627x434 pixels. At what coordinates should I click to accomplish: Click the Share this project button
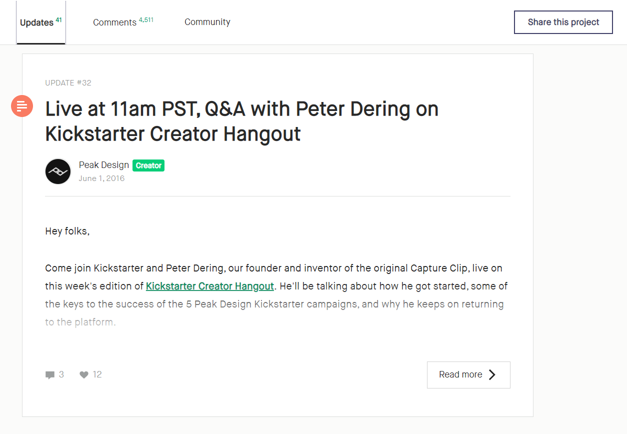tap(563, 22)
